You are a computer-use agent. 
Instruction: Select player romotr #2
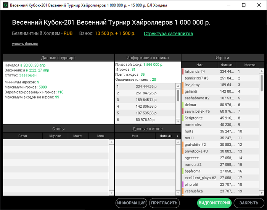[x=220, y=164]
